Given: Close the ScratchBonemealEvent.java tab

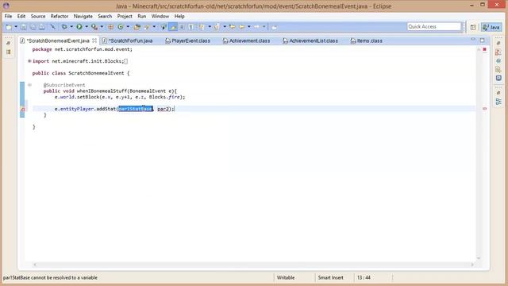Looking at the screenshot, I should (94, 41).
